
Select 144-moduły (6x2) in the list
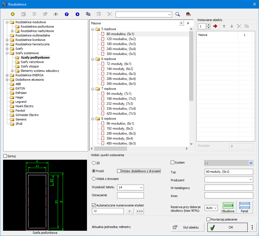click(120, 69)
